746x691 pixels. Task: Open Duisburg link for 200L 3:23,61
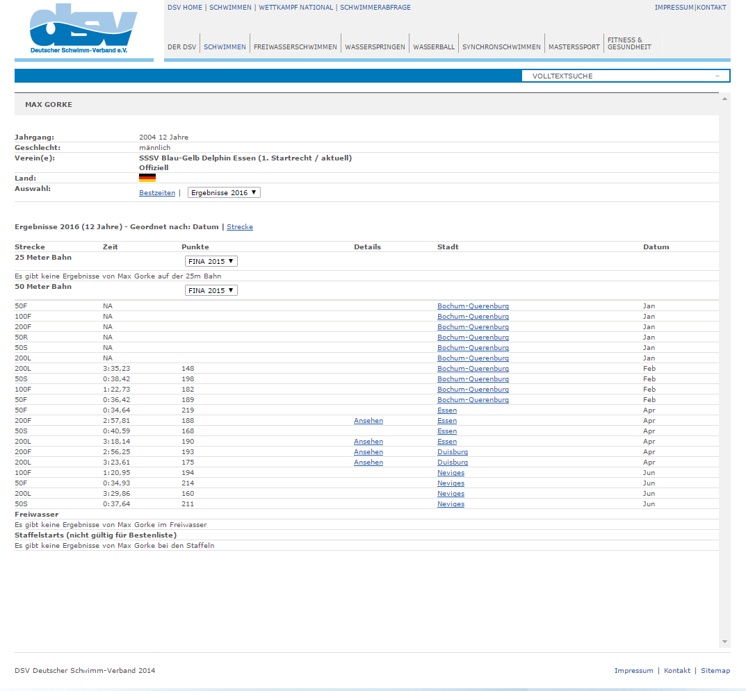point(453,463)
